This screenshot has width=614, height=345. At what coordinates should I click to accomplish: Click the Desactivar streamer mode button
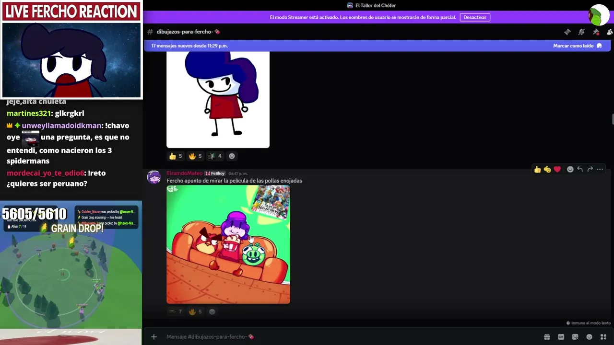pos(475,17)
